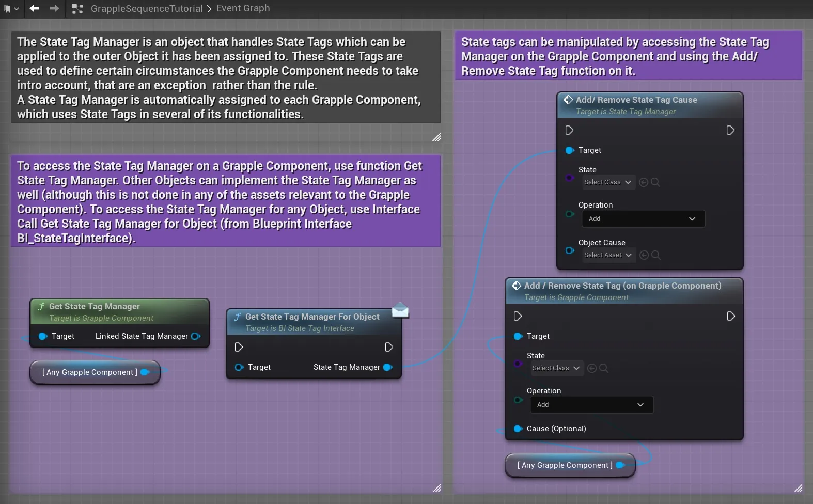Screen dimensions: 813x504
Task: Click execution output pin of Get State Tag Manager For Object
Action: point(389,347)
